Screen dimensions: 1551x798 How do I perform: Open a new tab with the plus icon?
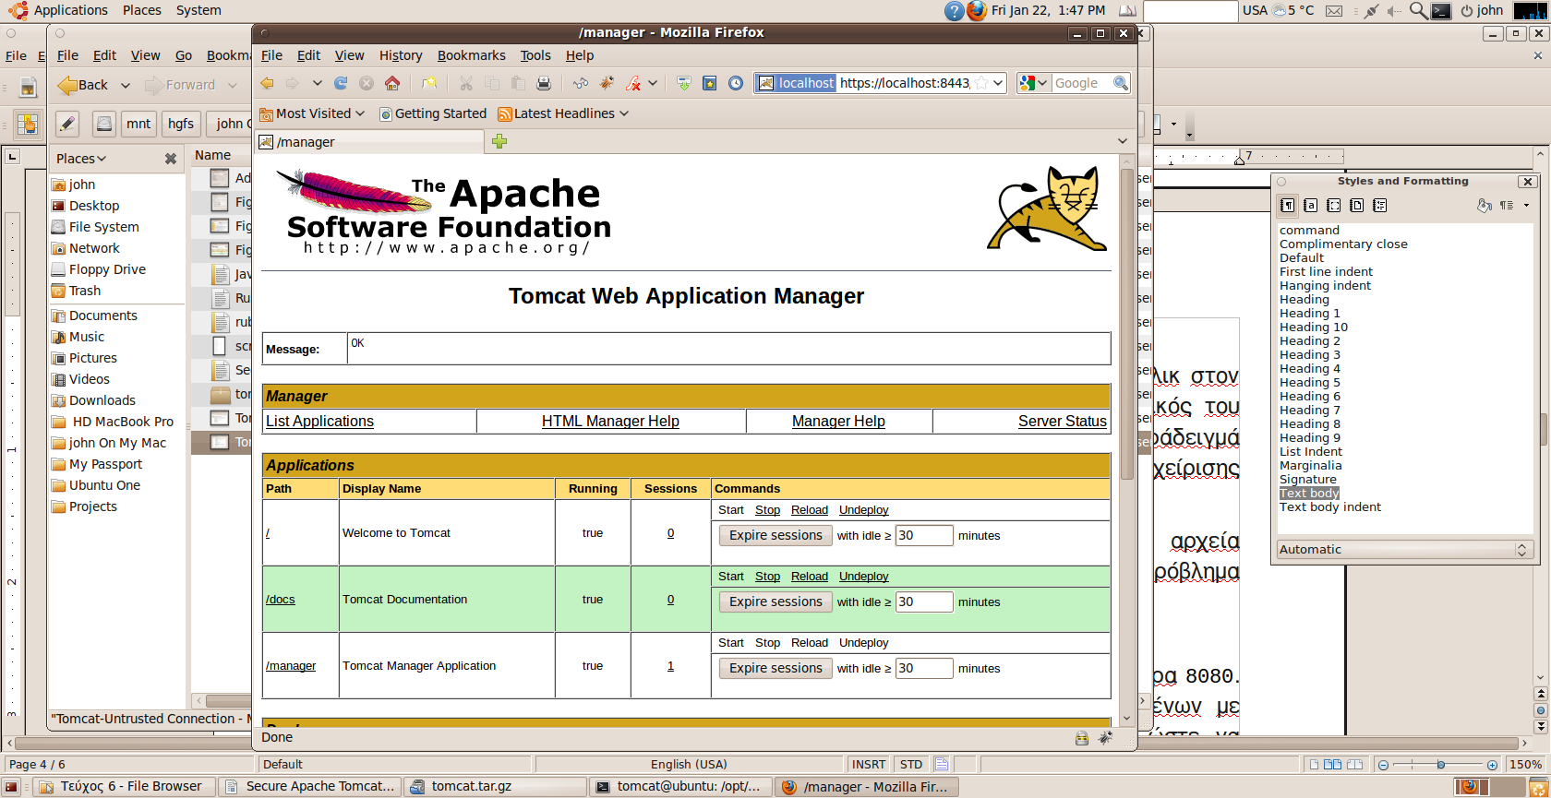click(x=499, y=141)
